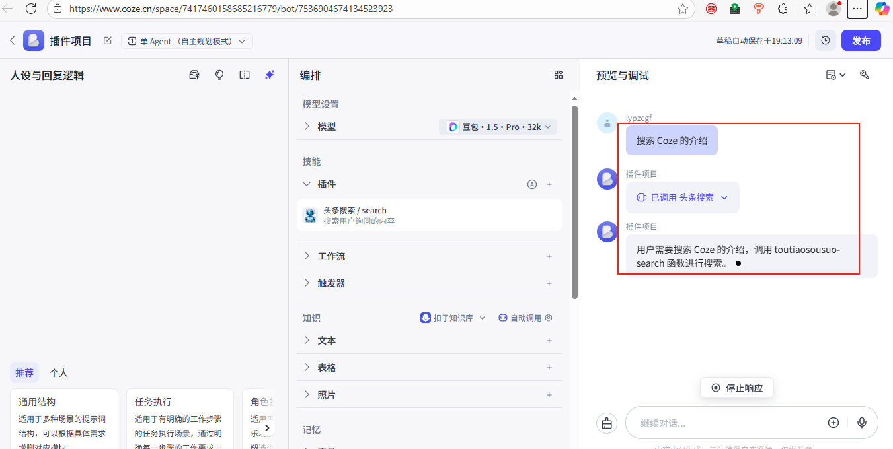Click the 头条搜索 plugin robot icon

click(310, 216)
